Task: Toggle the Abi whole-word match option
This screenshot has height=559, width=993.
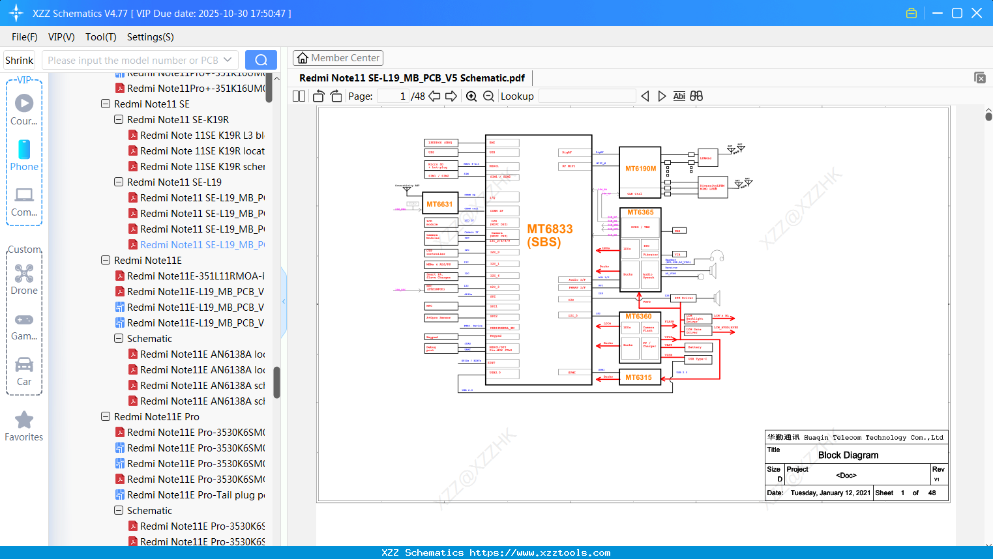Action: [x=679, y=96]
